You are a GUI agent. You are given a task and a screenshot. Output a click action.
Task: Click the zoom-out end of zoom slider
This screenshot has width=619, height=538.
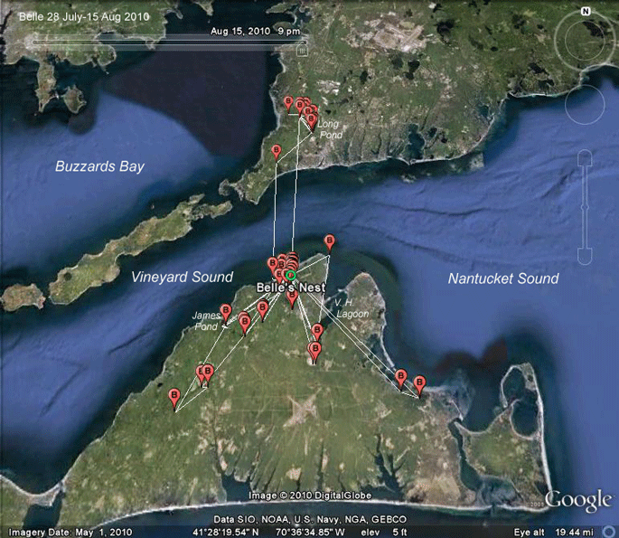pos(585,257)
